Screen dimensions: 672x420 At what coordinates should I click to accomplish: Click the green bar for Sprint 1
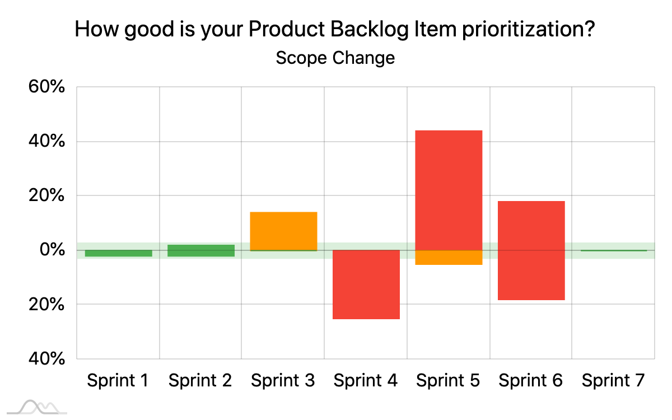tap(119, 253)
